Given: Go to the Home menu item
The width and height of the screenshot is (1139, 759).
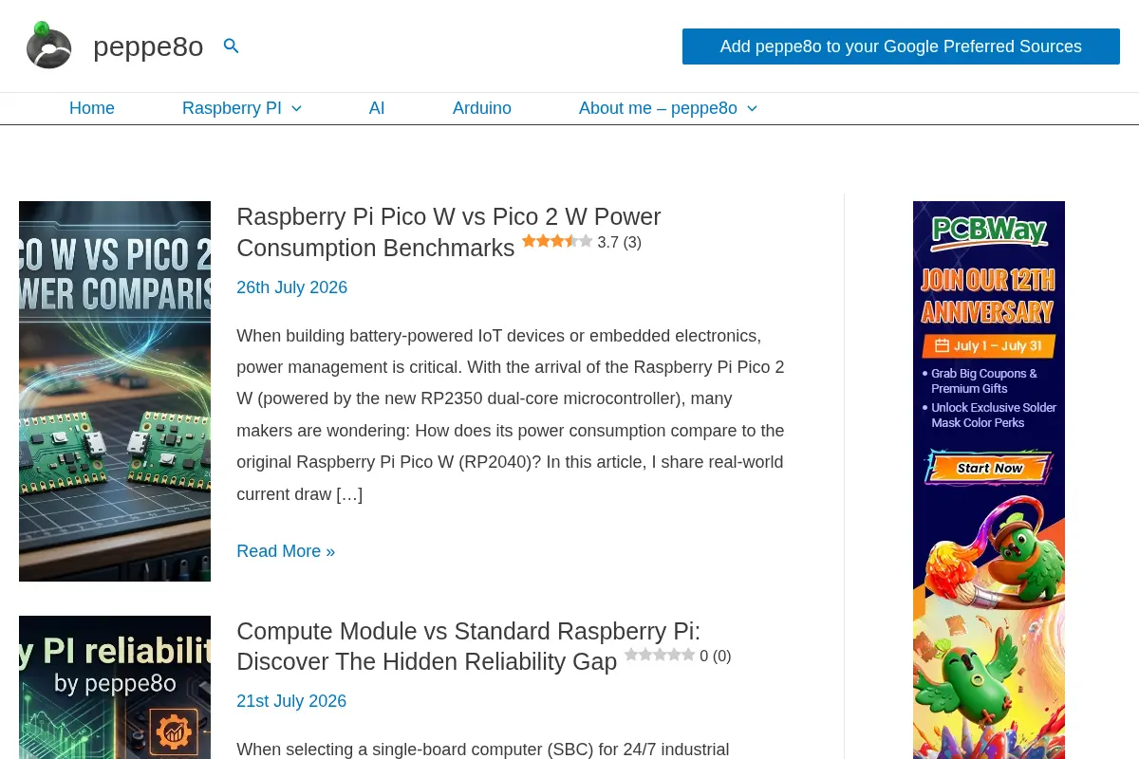Looking at the screenshot, I should pyautogui.click(x=92, y=108).
